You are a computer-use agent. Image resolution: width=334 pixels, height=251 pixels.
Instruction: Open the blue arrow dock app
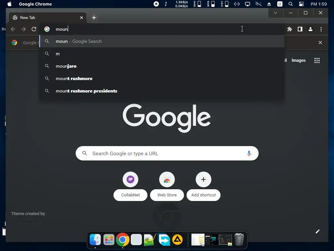164,240
